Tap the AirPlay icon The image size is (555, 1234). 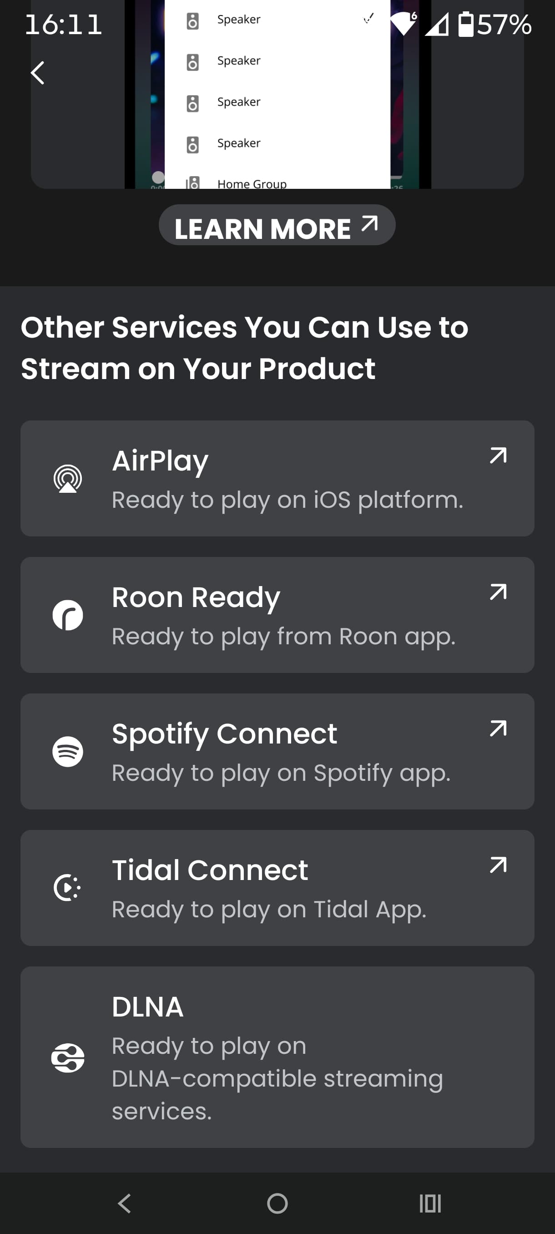tap(67, 479)
